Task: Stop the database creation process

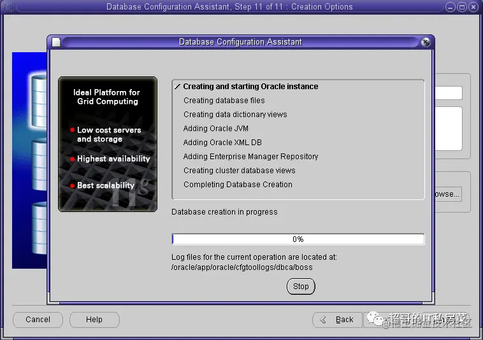Action: (x=301, y=287)
